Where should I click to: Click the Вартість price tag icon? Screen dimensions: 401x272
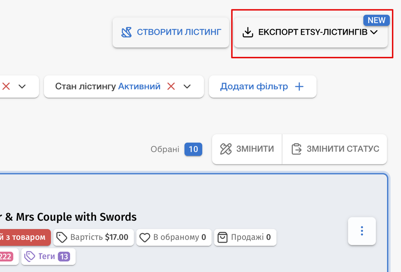(x=61, y=237)
